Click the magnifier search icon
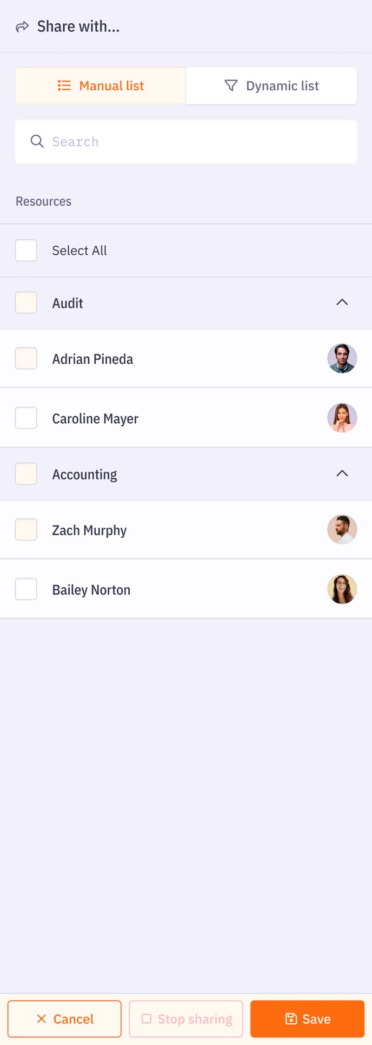 [37, 142]
